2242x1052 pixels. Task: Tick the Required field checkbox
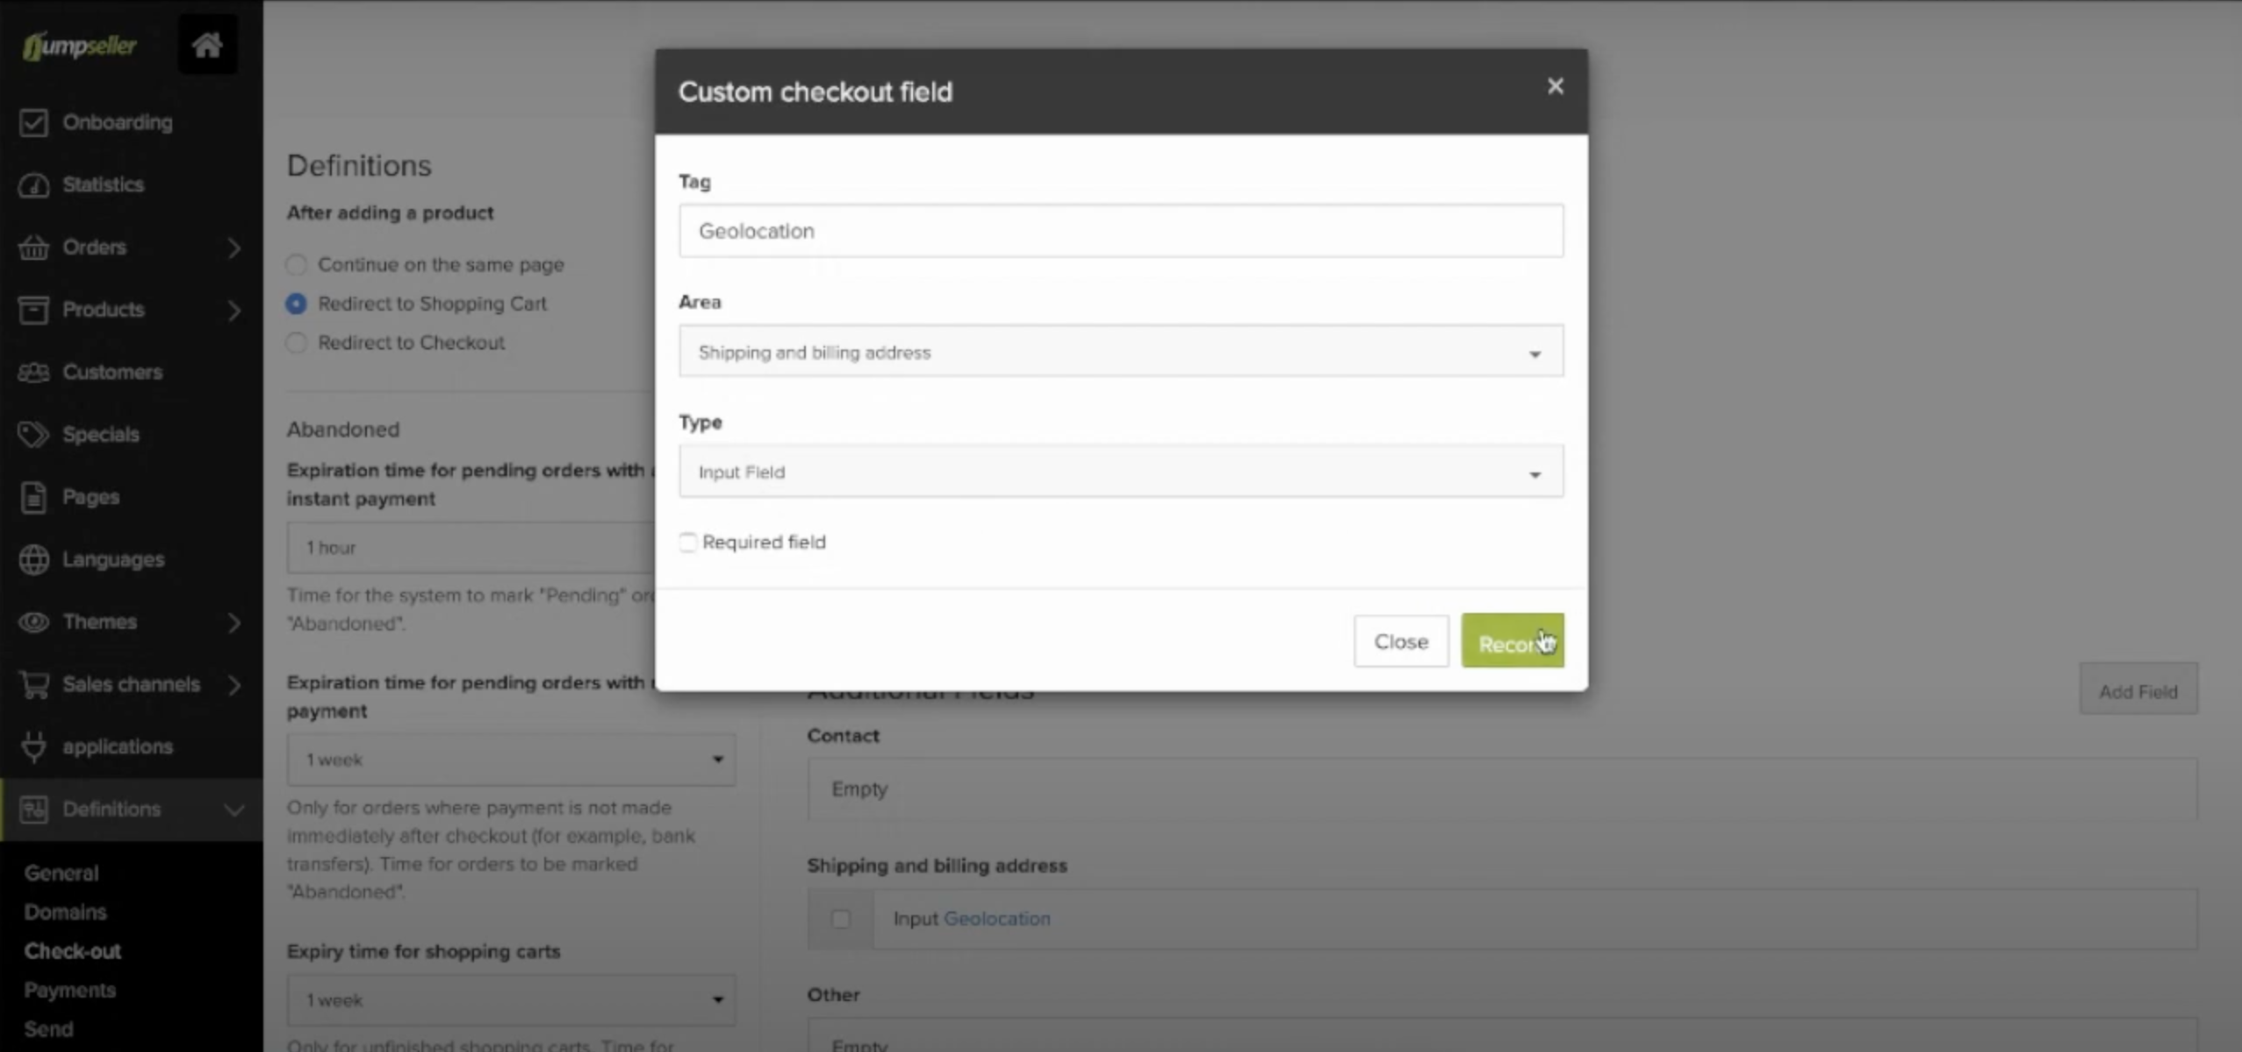687,543
